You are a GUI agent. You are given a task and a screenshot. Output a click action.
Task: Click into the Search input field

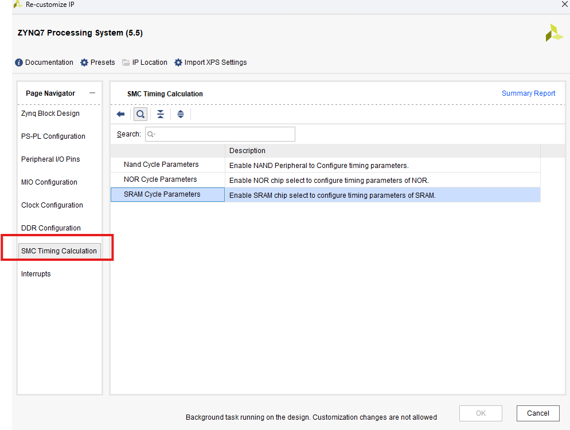point(220,134)
